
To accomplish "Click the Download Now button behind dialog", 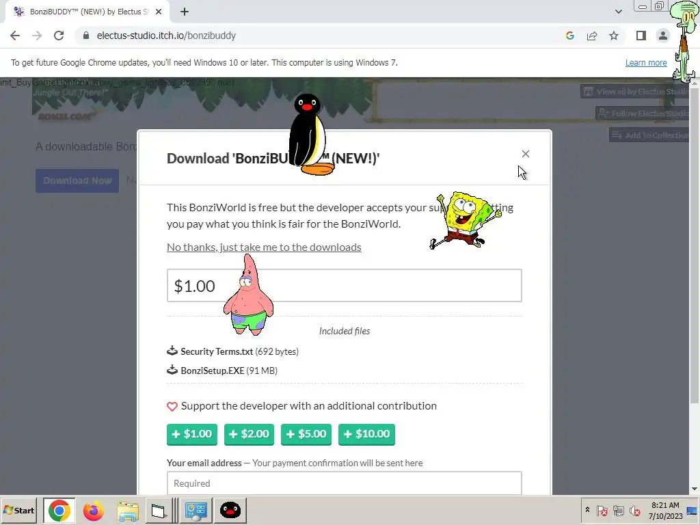I will pyautogui.click(x=77, y=180).
